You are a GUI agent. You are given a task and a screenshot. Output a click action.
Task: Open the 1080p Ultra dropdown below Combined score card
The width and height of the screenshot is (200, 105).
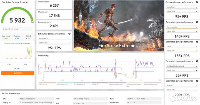(54, 43)
